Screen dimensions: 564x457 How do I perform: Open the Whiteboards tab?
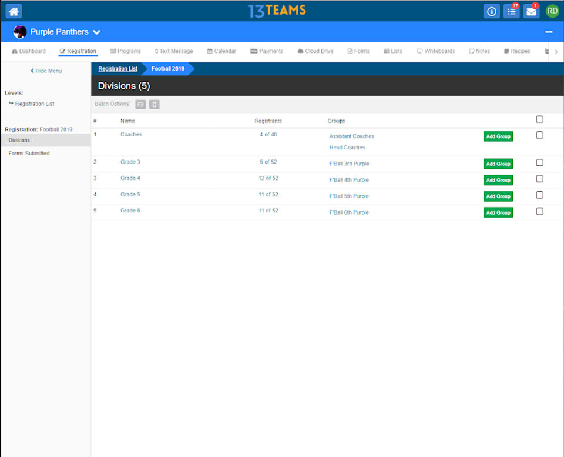[x=436, y=51]
